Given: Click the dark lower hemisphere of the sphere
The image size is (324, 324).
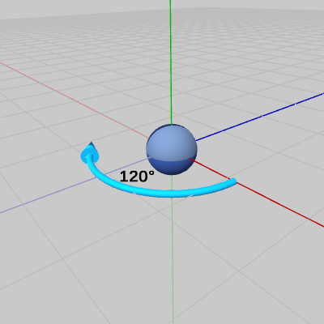Looking at the screenshot, I should [172, 167].
